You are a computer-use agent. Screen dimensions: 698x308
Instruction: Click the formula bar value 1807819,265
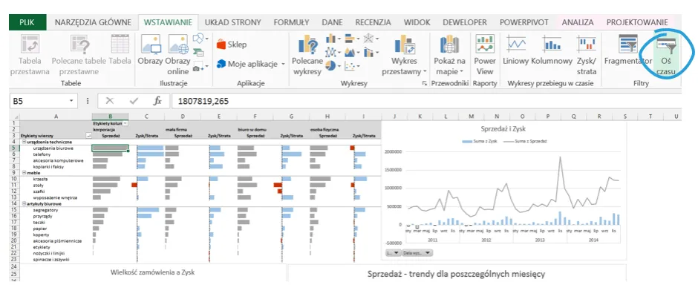[203, 102]
